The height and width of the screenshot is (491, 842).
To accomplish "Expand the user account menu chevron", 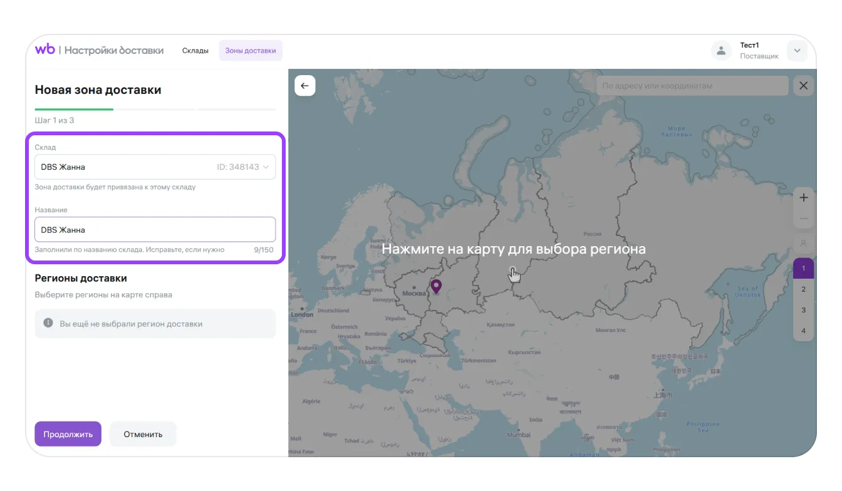I will 797,51.
